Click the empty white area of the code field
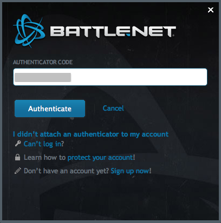This screenshot has width=221, height=223. pos(139,77)
